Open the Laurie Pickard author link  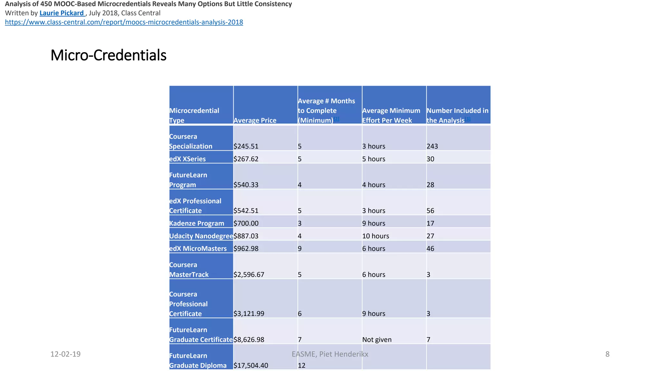62,13
